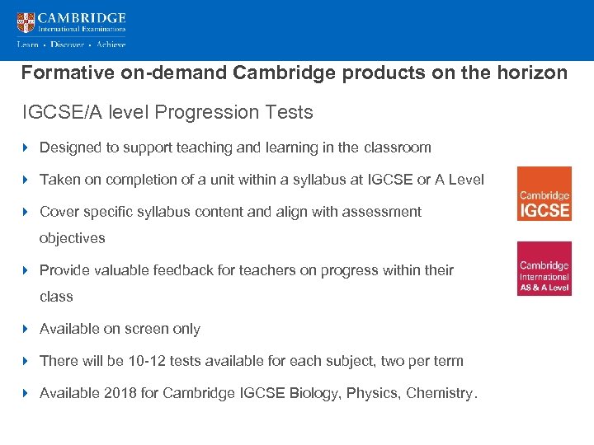Click bullet arrow beside 'There will be 10-12 tests'

coord(26,361)
